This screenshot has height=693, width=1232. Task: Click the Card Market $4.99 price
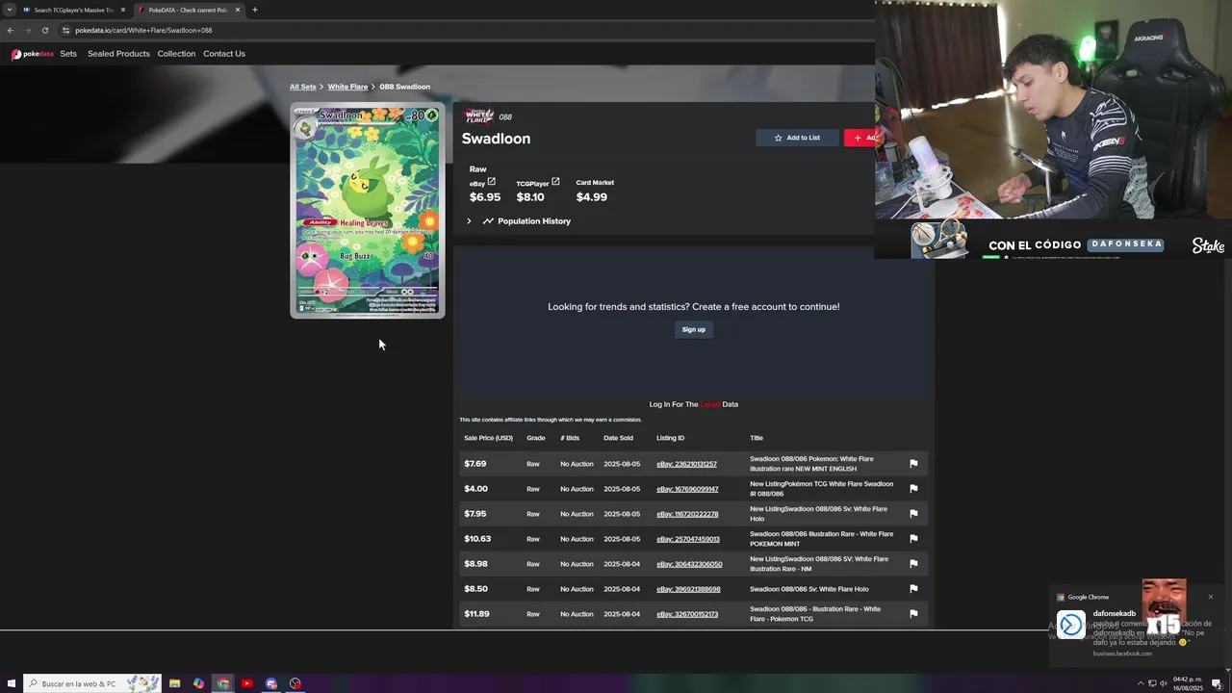591,197
